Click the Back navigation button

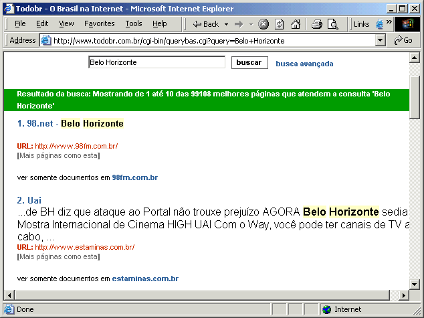[x=206, y=24]
